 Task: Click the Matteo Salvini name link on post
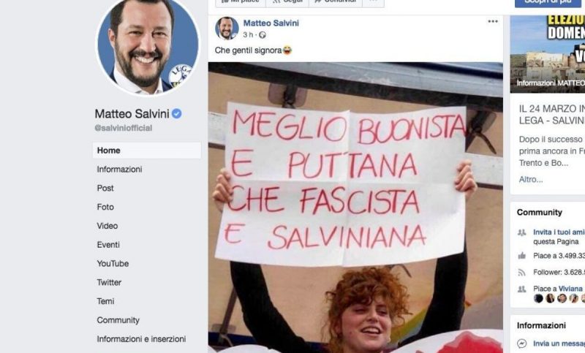(271, 23)
